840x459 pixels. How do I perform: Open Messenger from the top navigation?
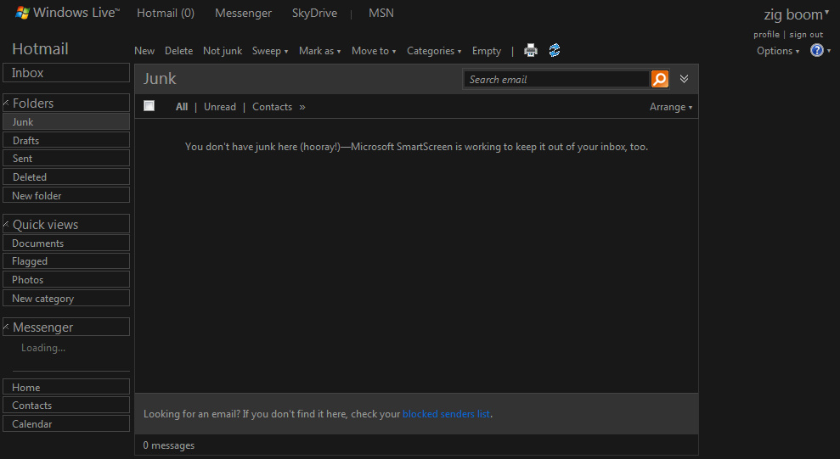click(x=243, y=13)
